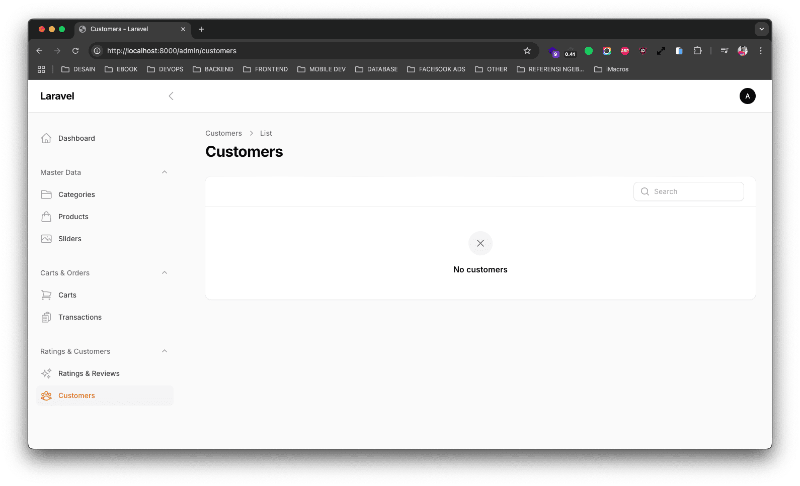800x486 pixels.
Task: Click the Categories folder icon
Action: click(46, 195)
